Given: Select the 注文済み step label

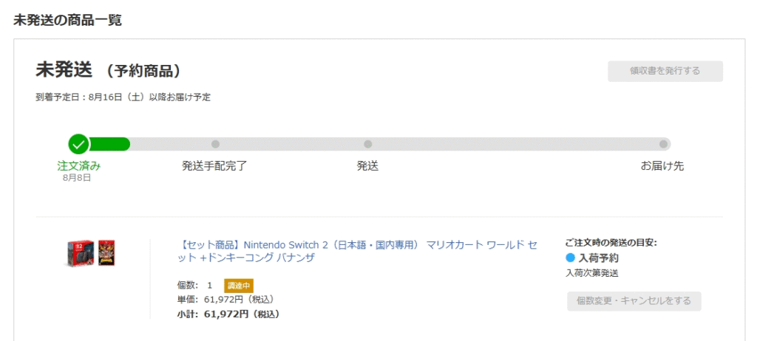Looking at the screenshot, I should pyautogui.click(x=78, y=166).
